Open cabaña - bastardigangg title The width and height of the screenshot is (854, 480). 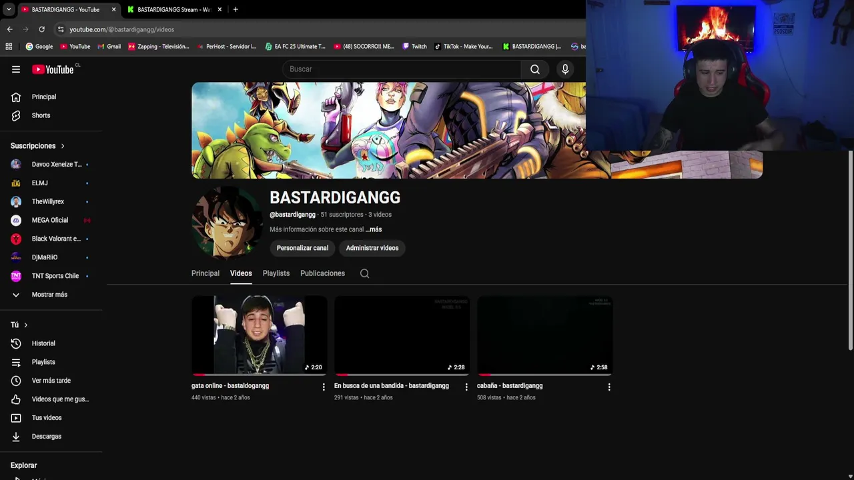coord(510,386)
